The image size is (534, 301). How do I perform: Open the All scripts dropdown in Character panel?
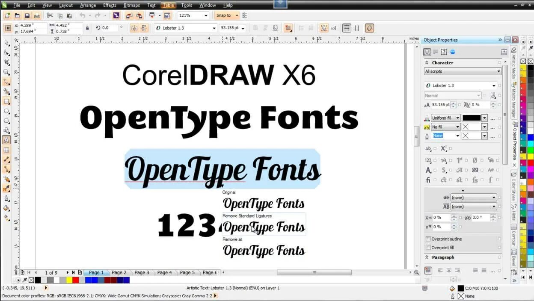(x=499, y=71)
